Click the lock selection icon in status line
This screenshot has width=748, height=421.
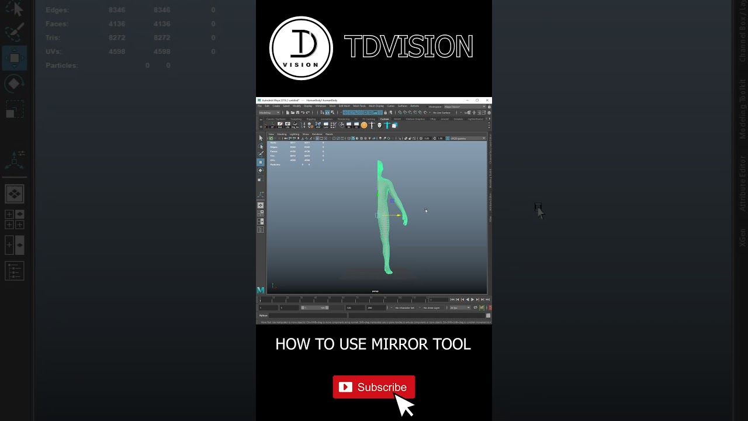(x=385, y=112)
